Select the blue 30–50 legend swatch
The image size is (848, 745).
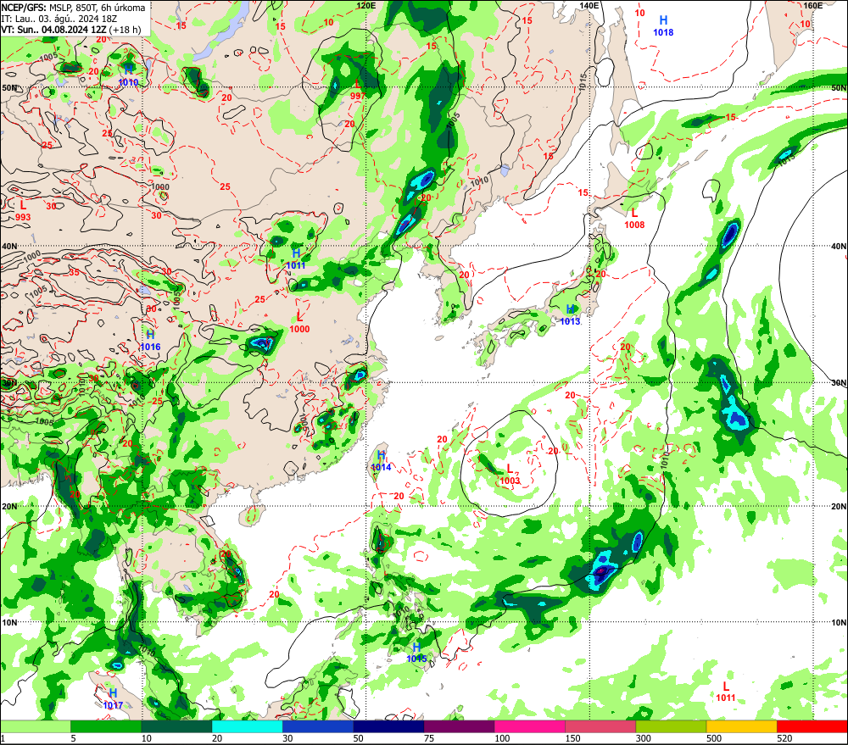tap(318, 727)
